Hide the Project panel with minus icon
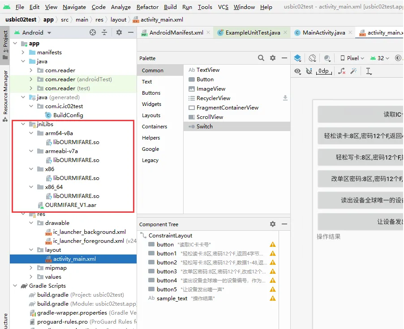This screenshot has height=329, width=404. [x=131, y=32]
